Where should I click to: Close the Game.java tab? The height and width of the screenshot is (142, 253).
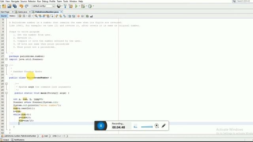(x=30, y=12)
